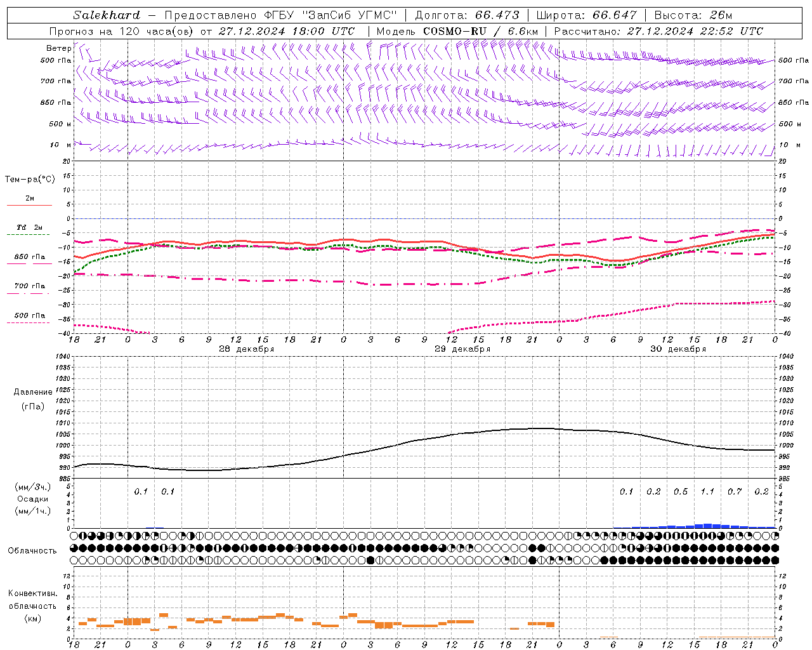Click the '500 м' label left of wind panel
Image resolution: width=812 pixels, height=650 pixels.
[60, 124]
